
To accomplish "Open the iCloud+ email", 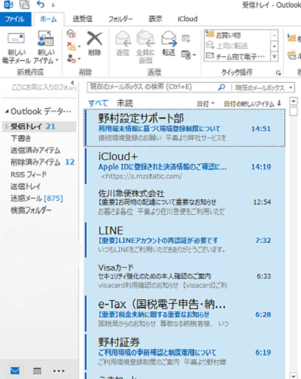I will pyautogui.click(x=184, y=166).
